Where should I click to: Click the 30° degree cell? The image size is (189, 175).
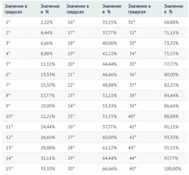pos(71,169)
